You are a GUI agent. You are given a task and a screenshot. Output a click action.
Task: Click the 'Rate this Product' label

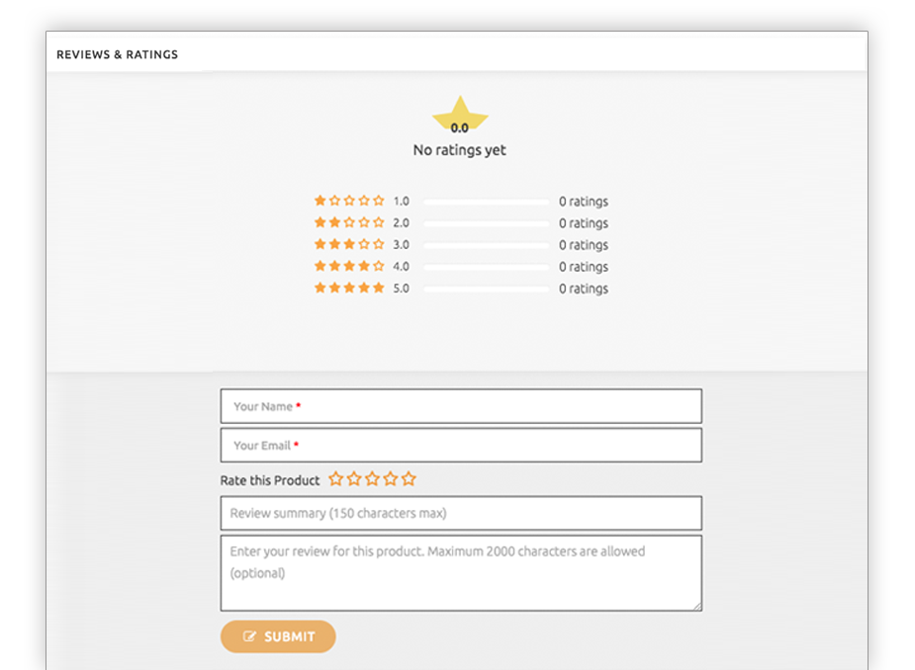(x=270, y=480)
